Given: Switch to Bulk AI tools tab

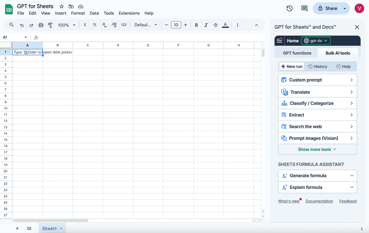Looking at the screenshot, I should click(338, 53).
